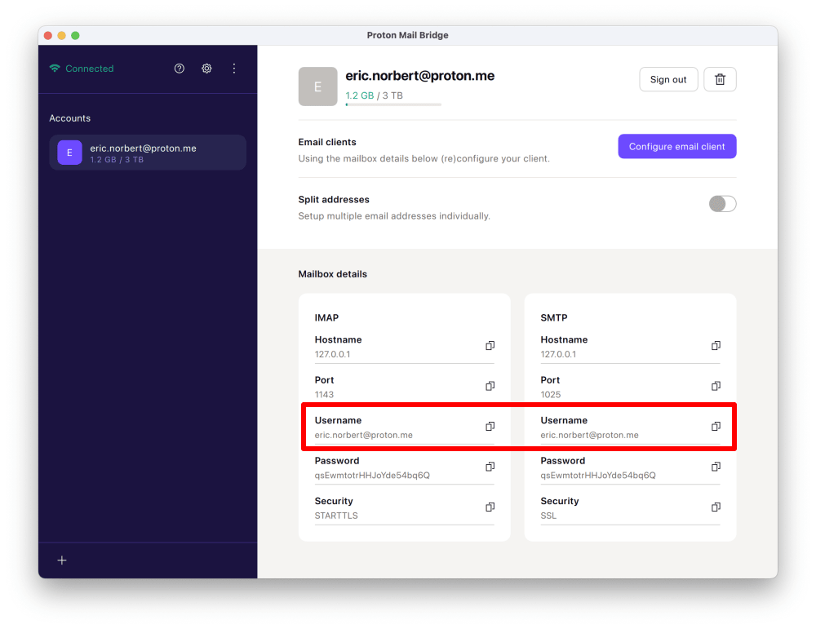This screenshot has height=629, width=816.
Task: Copy the IMAP STARTTLS security value
Action: (490, 507)
